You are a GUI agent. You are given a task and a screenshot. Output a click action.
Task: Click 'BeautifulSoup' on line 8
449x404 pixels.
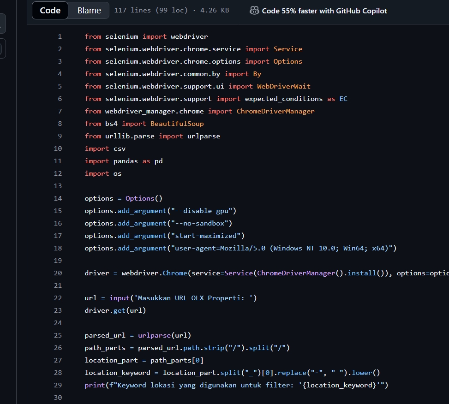coord(177,124)
